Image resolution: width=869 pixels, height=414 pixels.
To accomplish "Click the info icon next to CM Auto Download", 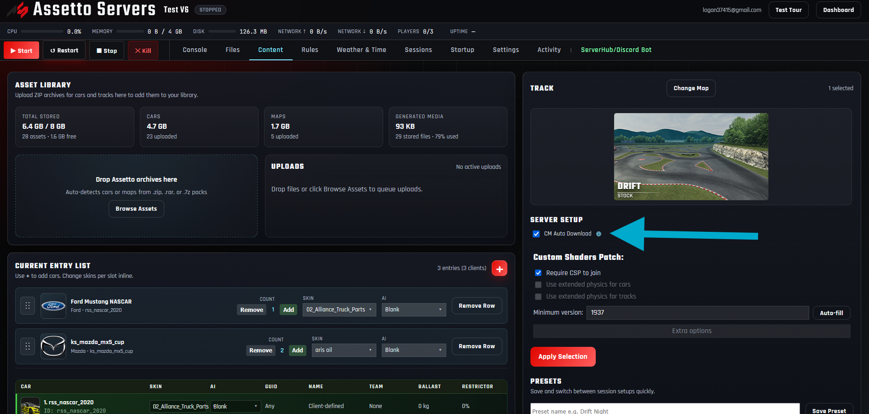I will [x=599, y=234].
